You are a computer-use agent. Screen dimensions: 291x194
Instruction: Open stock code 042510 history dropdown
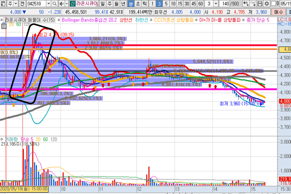point(48,4)
